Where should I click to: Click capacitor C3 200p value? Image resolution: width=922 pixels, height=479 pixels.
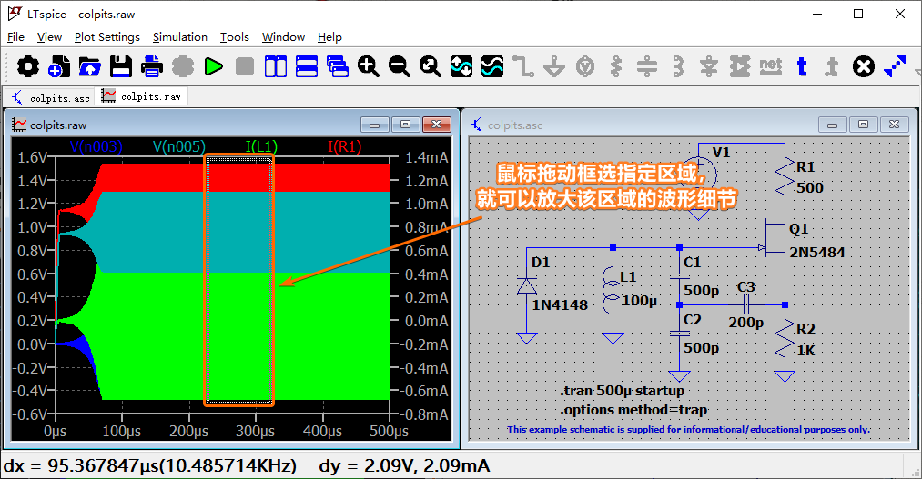coord(746,323)
